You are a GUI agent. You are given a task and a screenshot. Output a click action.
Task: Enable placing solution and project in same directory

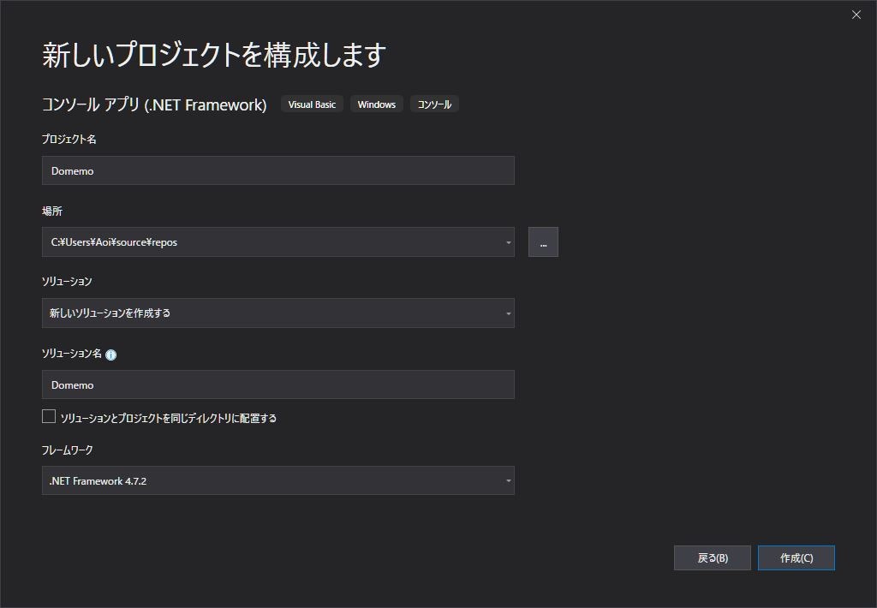(x=49, y=417)
